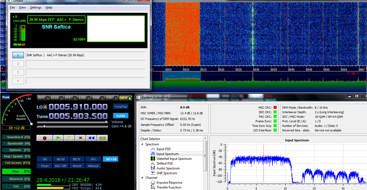Click the rewind double-arrow icon
This screenshot has height=190, width=367.
(x=91, y=138)
